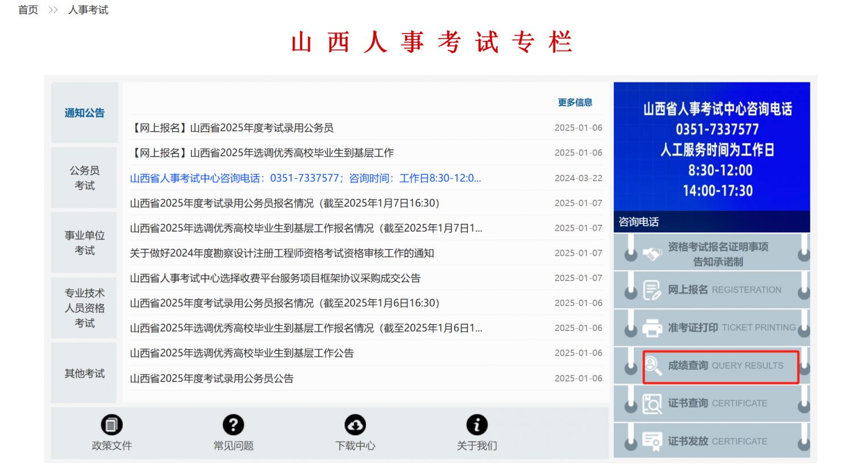Select the 专业技术人员资格考试 tab
852x474 pixels.
[85, 308]
